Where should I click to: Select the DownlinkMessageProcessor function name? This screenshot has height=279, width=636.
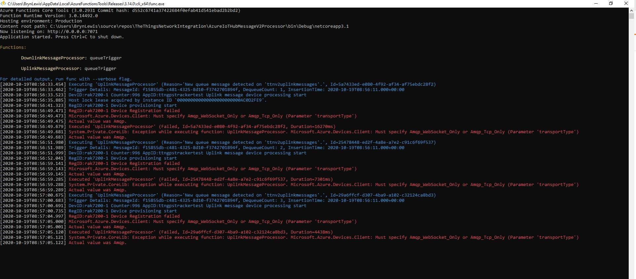(x=53, y=58)
